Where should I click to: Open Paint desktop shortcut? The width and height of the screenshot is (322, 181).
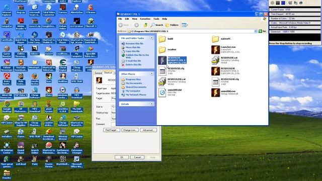35,161
